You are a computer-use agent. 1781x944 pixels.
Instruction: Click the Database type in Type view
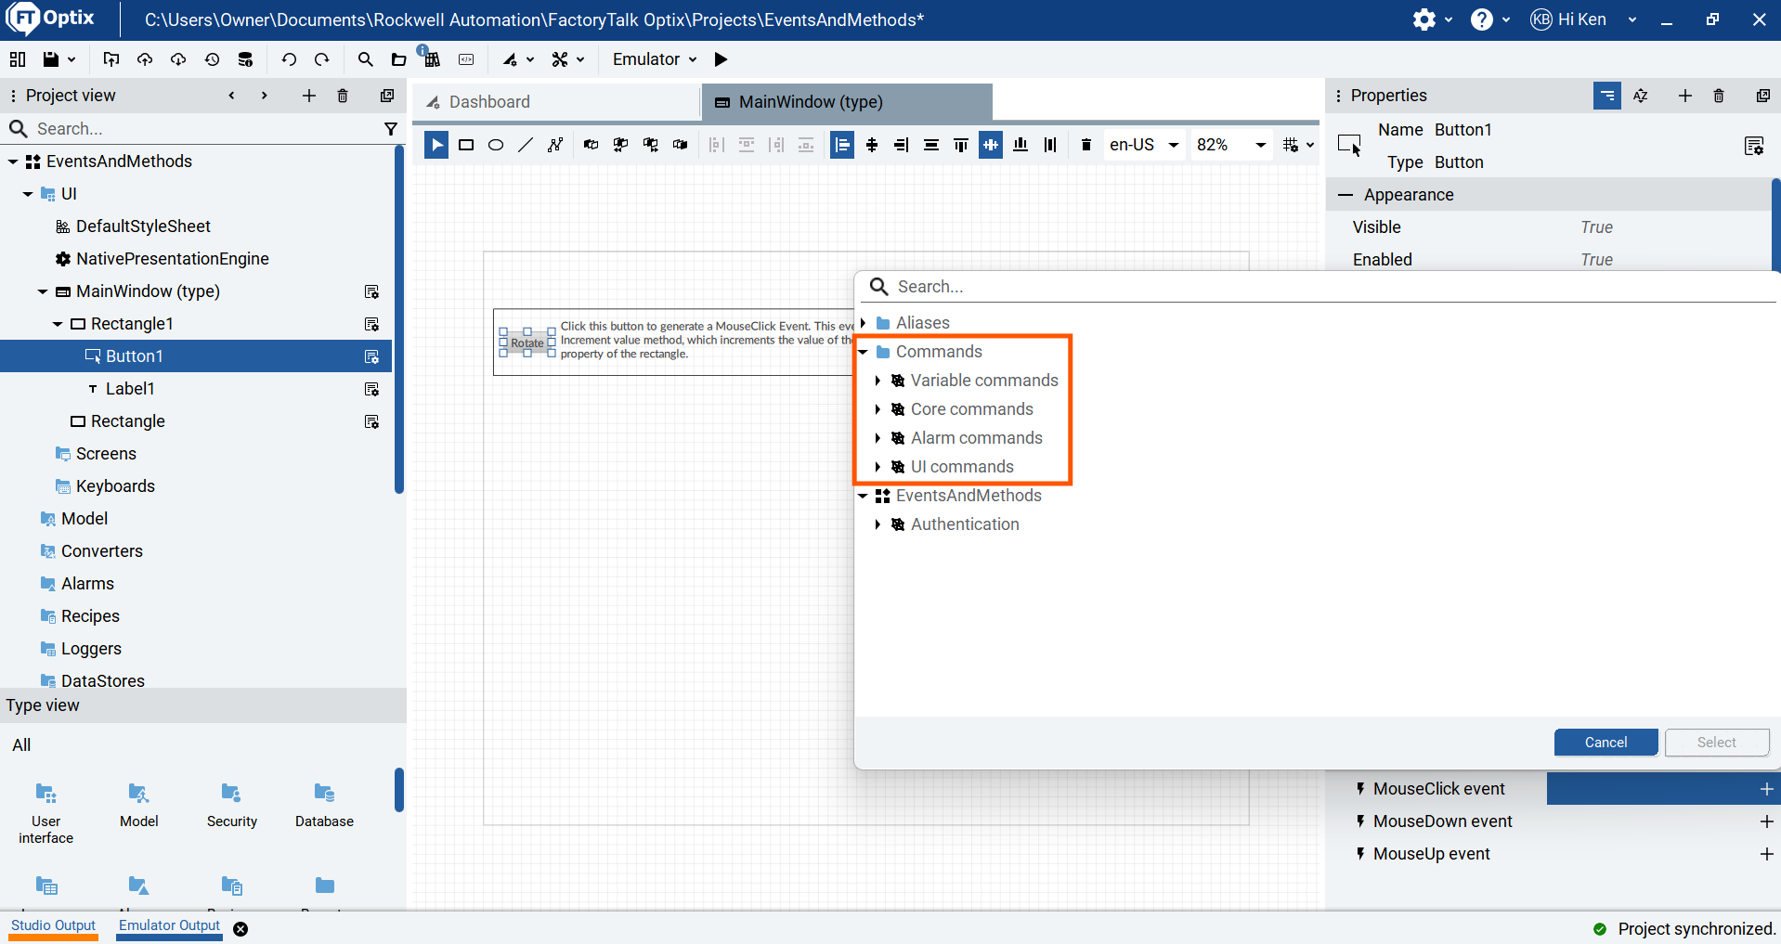324,806
